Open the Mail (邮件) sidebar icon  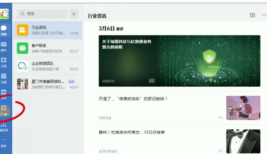[x=4, y=46]
